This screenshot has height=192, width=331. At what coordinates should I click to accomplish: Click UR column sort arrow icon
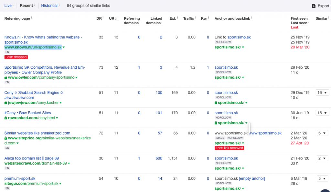pyautogui.click(x=116, y=18)
